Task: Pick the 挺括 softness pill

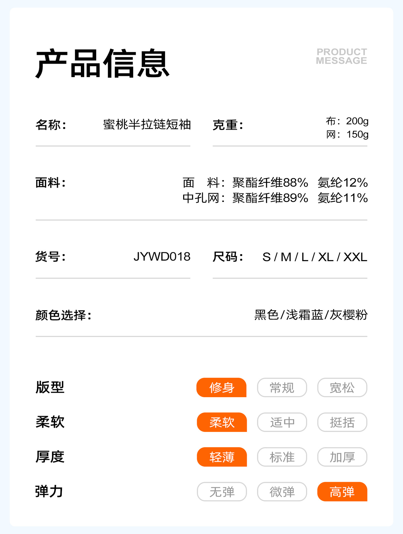Action: [342, 422]
